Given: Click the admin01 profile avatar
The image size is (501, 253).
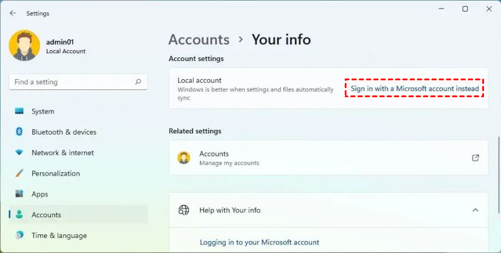Looking at the screenshot, I should [24, 46].
